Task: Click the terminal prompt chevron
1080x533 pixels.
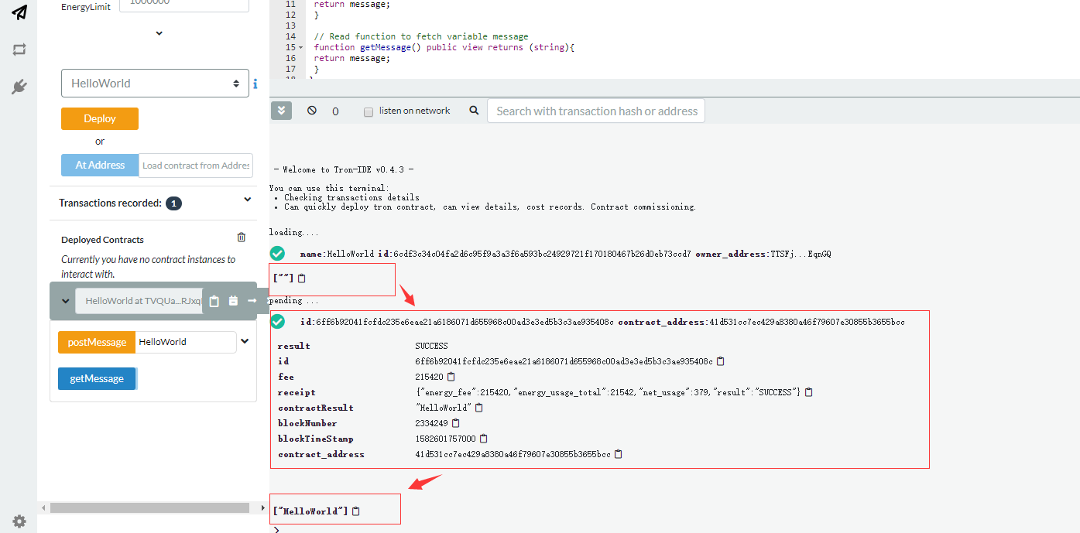Action: [x=276, y=529]
